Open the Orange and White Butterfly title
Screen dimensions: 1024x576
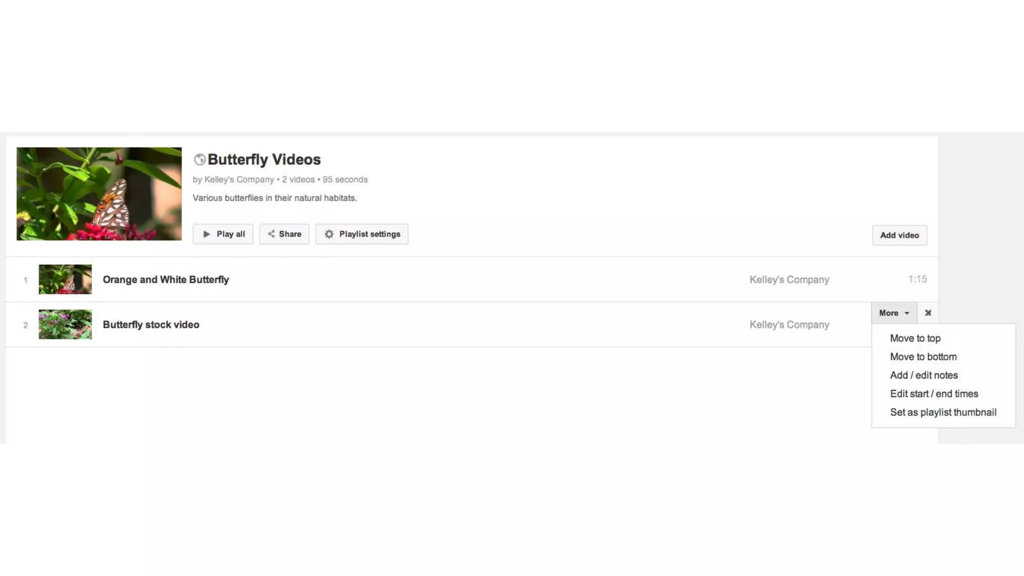pos(165,279)
